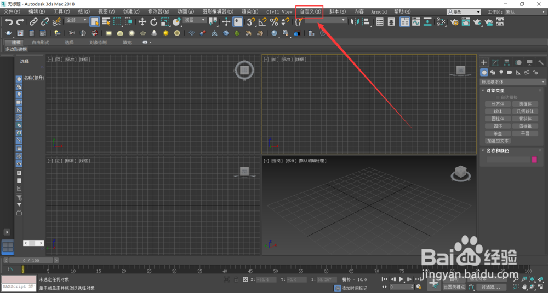Open the Curve Editor icon
The image size is (548, 293).
(416, 22)
